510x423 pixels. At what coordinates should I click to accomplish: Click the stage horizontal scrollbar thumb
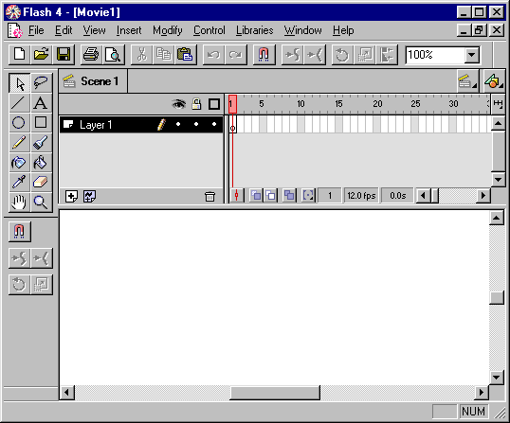[275, 393]
